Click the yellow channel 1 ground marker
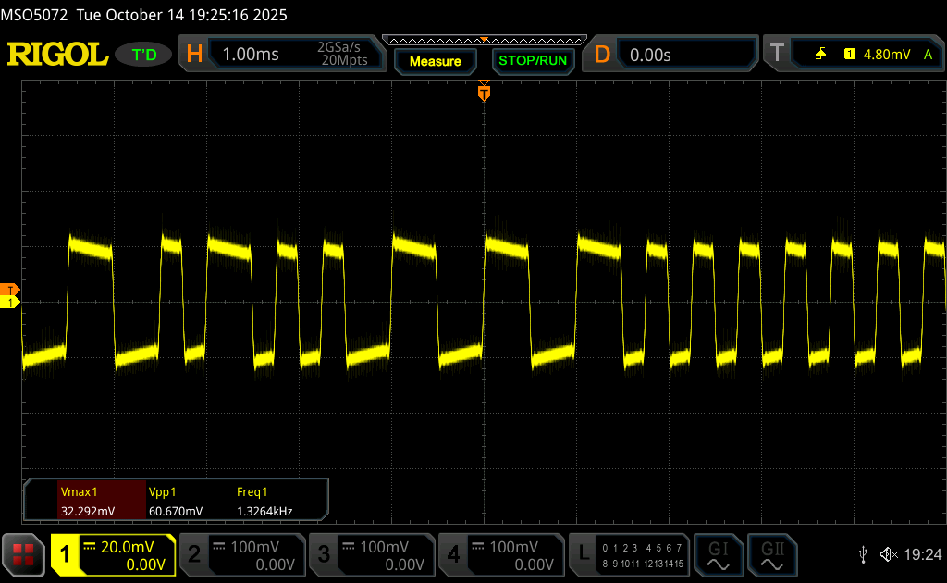Image resolution: width=947 pixels, height=583 pixels. tap(10, 303)
